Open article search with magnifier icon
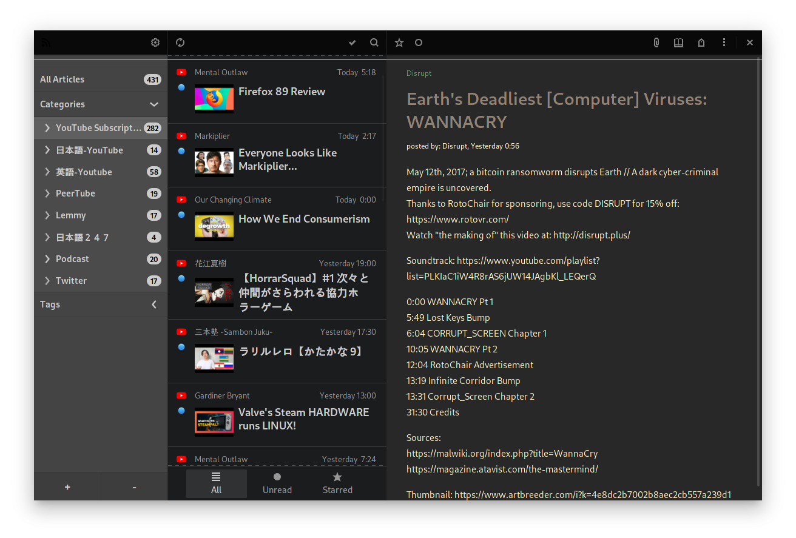The width and height of the screenshot is (796, 538). 374,42
